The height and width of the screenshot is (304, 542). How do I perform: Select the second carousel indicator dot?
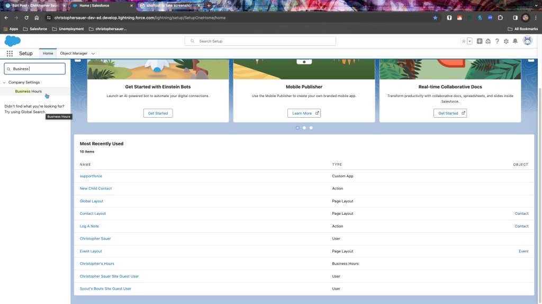(x=304, y=128)
